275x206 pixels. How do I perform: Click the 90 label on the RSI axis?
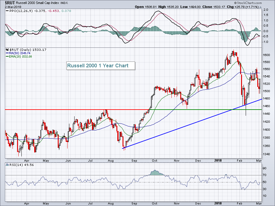(x=265, y=168)
